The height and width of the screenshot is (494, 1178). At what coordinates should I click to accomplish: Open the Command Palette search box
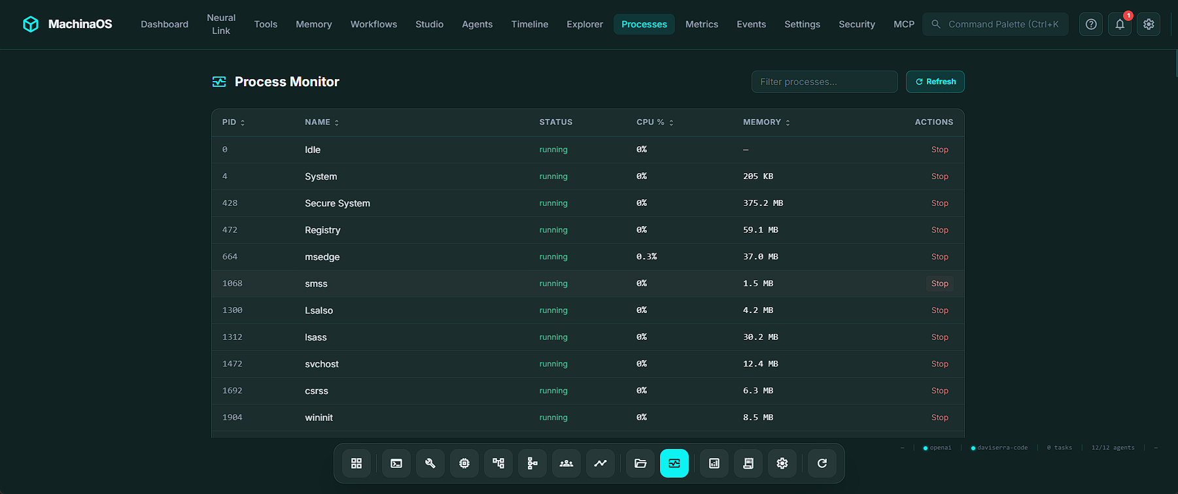pyautogui.click(x=996, y=24)
